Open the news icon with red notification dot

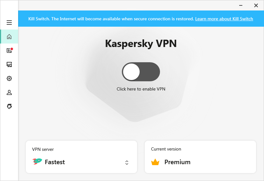pos(10,50)
